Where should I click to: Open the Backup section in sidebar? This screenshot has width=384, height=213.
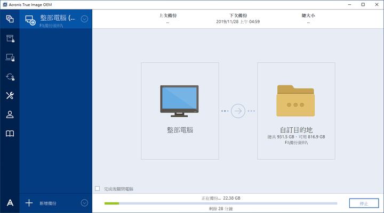10,19
